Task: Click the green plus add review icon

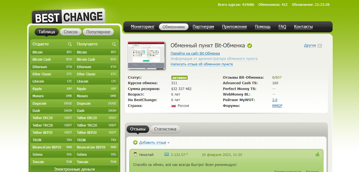Action: [135, 143]
